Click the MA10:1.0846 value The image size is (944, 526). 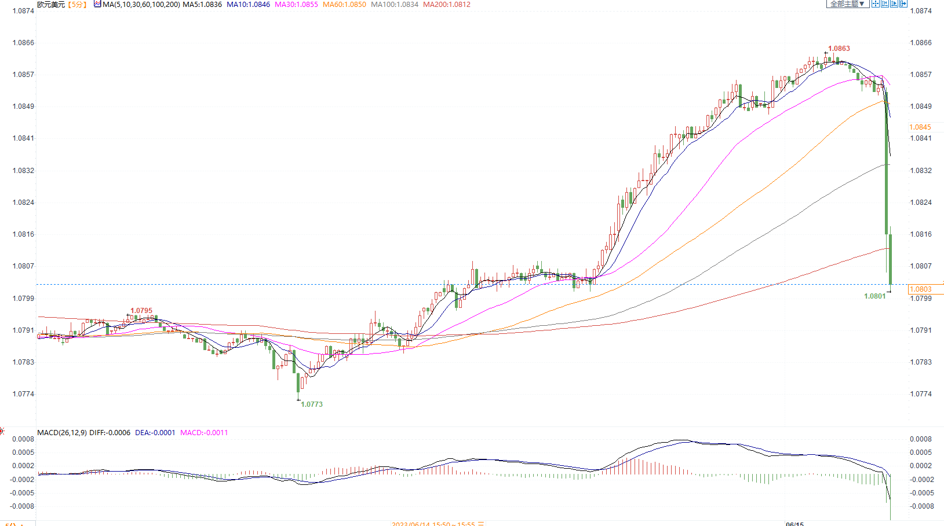click(249, 5)
